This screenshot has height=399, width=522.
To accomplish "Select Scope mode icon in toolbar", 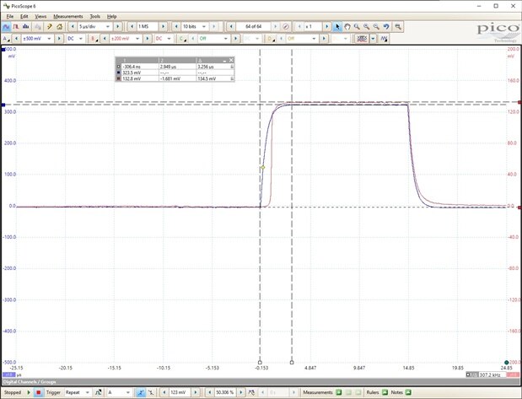I will point(7,26).
